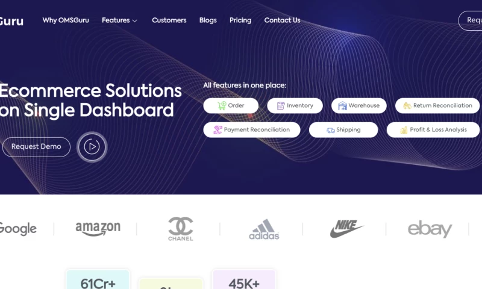Go to the Customers page
This screenshot has height=289, width=482.
point(169,20)
